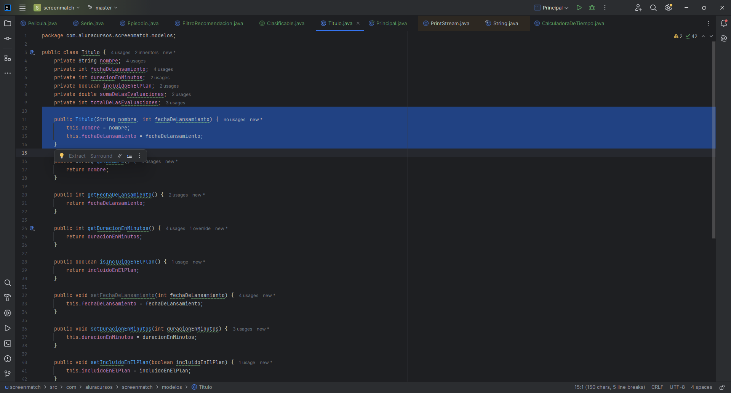Click gutter override icon on line 24

32,228
